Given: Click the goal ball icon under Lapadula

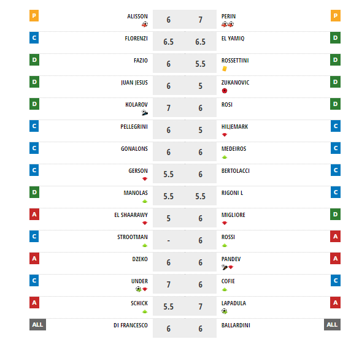Looking at the screenshot, I should tap(225, 311).
